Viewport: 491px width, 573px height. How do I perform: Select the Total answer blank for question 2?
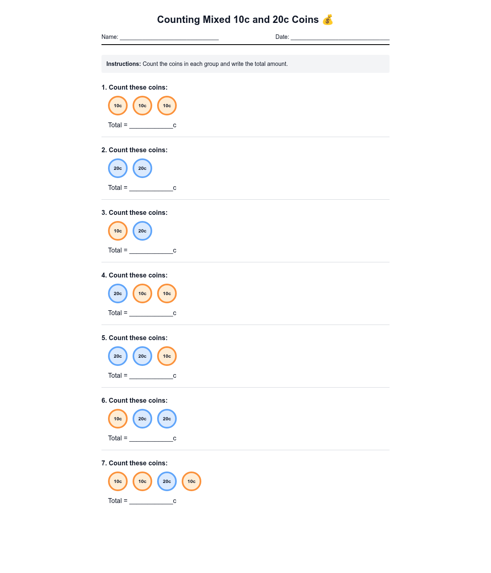click(x=151, y=187)
